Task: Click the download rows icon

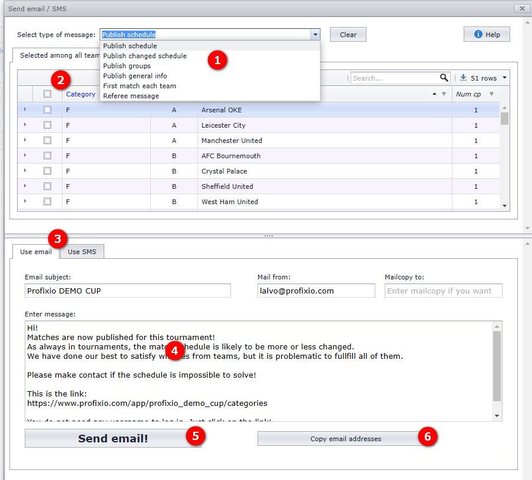Action: point(463,78)
